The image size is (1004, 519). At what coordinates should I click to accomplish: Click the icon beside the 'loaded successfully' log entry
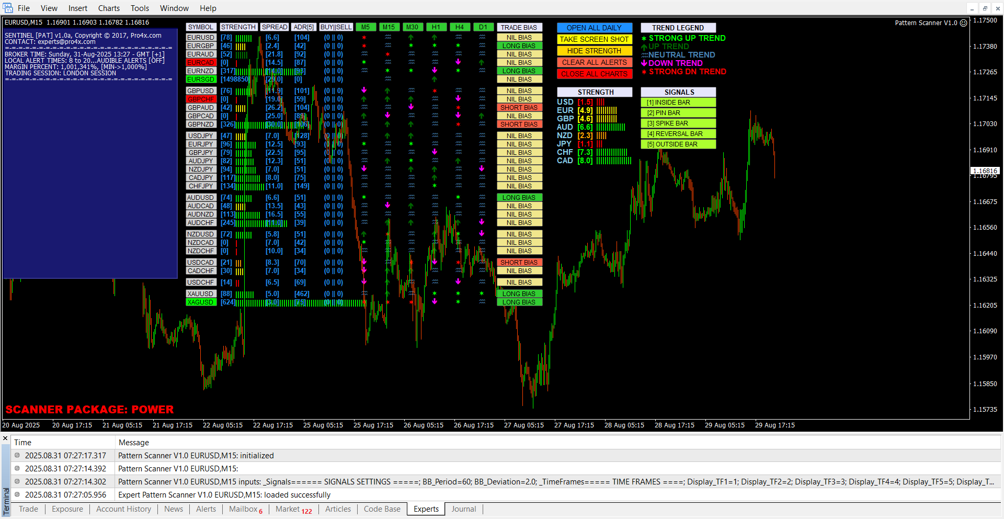[x=17, y=495]
